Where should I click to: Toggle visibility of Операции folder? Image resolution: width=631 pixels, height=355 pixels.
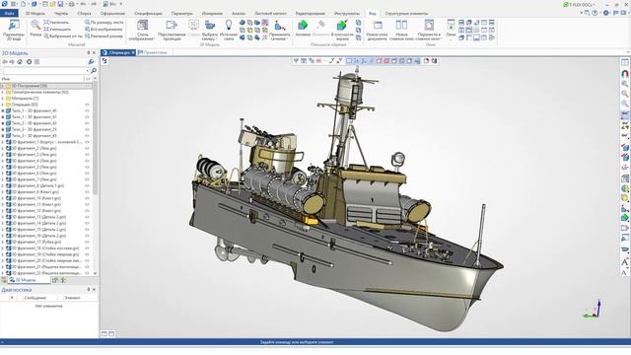pyautogui.click(x=87, y=105)
